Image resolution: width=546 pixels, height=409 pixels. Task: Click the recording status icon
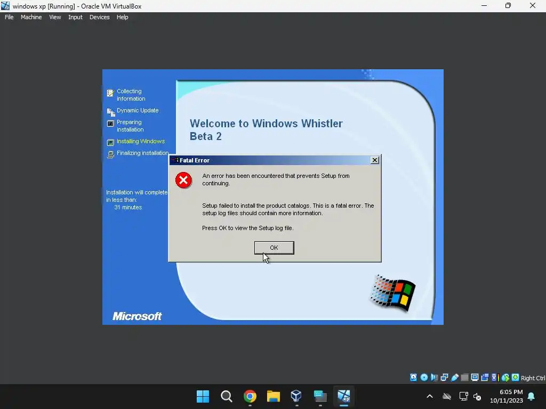click(485, 378)
